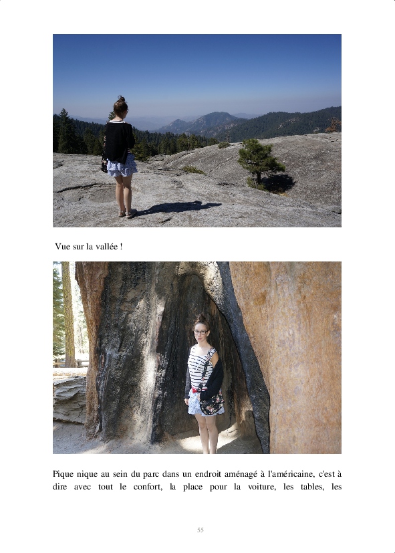
Task: Click the distant mountain peak in top photo
Action: point(216,116)
